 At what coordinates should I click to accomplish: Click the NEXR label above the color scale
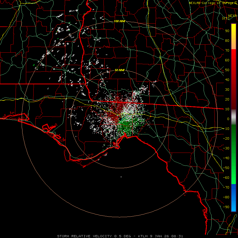click(x=232, y=16)
